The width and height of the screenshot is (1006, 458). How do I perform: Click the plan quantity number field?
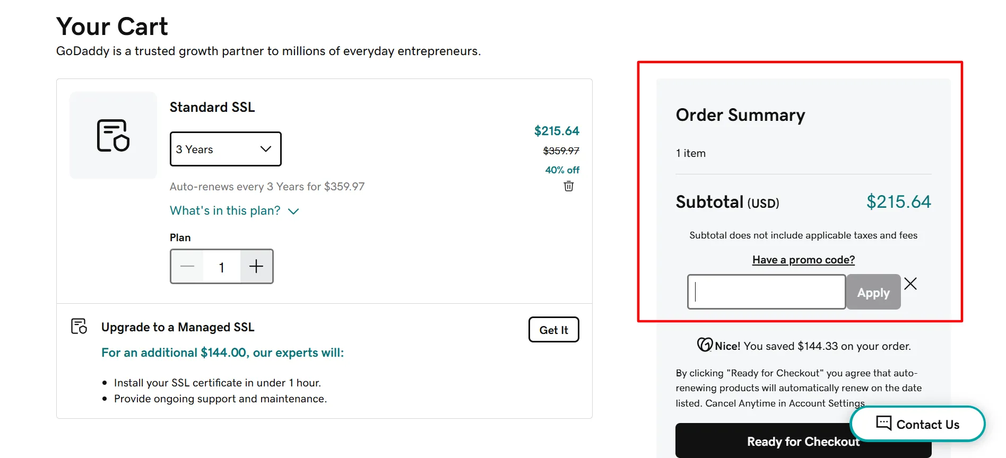[x=222, y=267]
